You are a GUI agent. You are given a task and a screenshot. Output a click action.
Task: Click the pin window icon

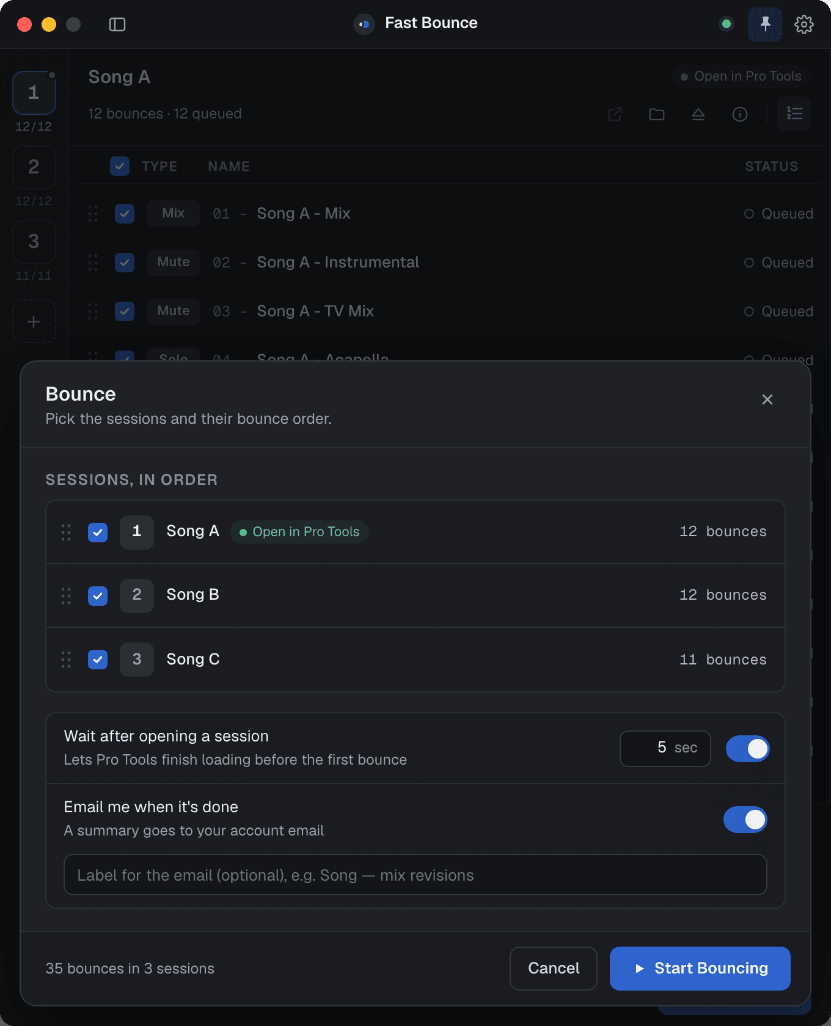tap(765, 24)
